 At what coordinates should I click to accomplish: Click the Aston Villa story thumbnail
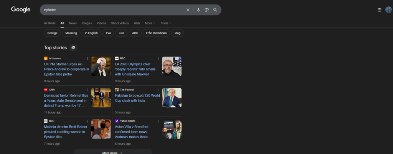coord(172,129)
